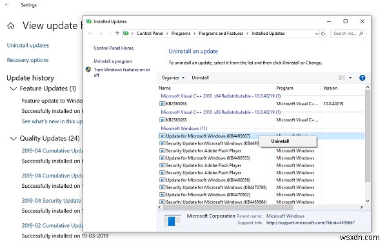Open help with the blue question icon
The height and width of the screenshot is (244, 387).
pos(362,78)
